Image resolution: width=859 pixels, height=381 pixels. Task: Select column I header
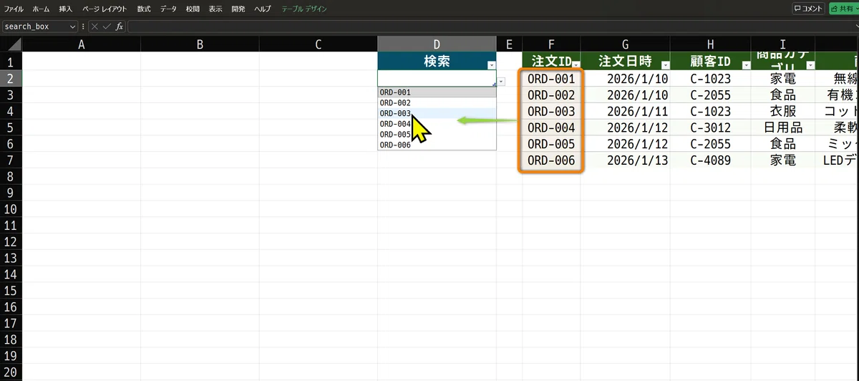[x=783, y=44]
